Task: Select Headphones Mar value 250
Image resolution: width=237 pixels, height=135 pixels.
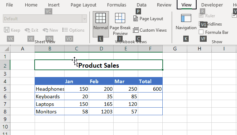Action: 126,89
